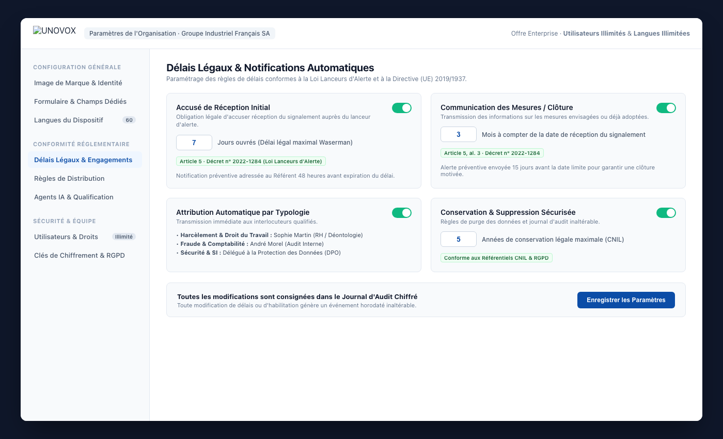723x439 pixels.
Task: Click the Article 5 · Décret n° 2022-1284 (Loi Lanceurs d'Alerte) tag
Action: [251, 162]
